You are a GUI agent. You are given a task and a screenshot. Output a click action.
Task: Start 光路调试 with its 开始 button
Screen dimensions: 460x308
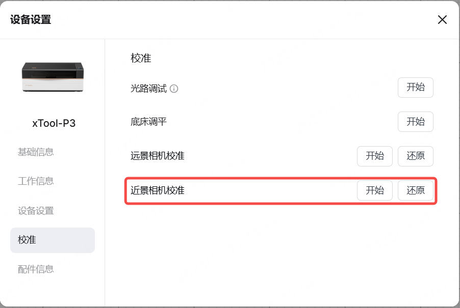(416, 87)
